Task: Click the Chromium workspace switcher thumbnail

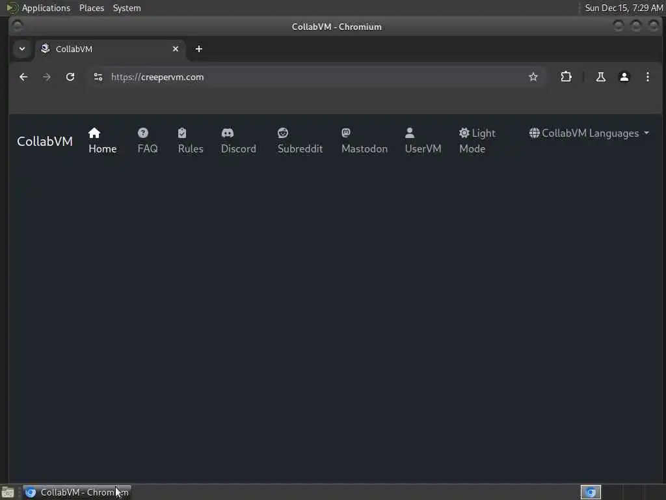Action: click(x=591, y=492)
